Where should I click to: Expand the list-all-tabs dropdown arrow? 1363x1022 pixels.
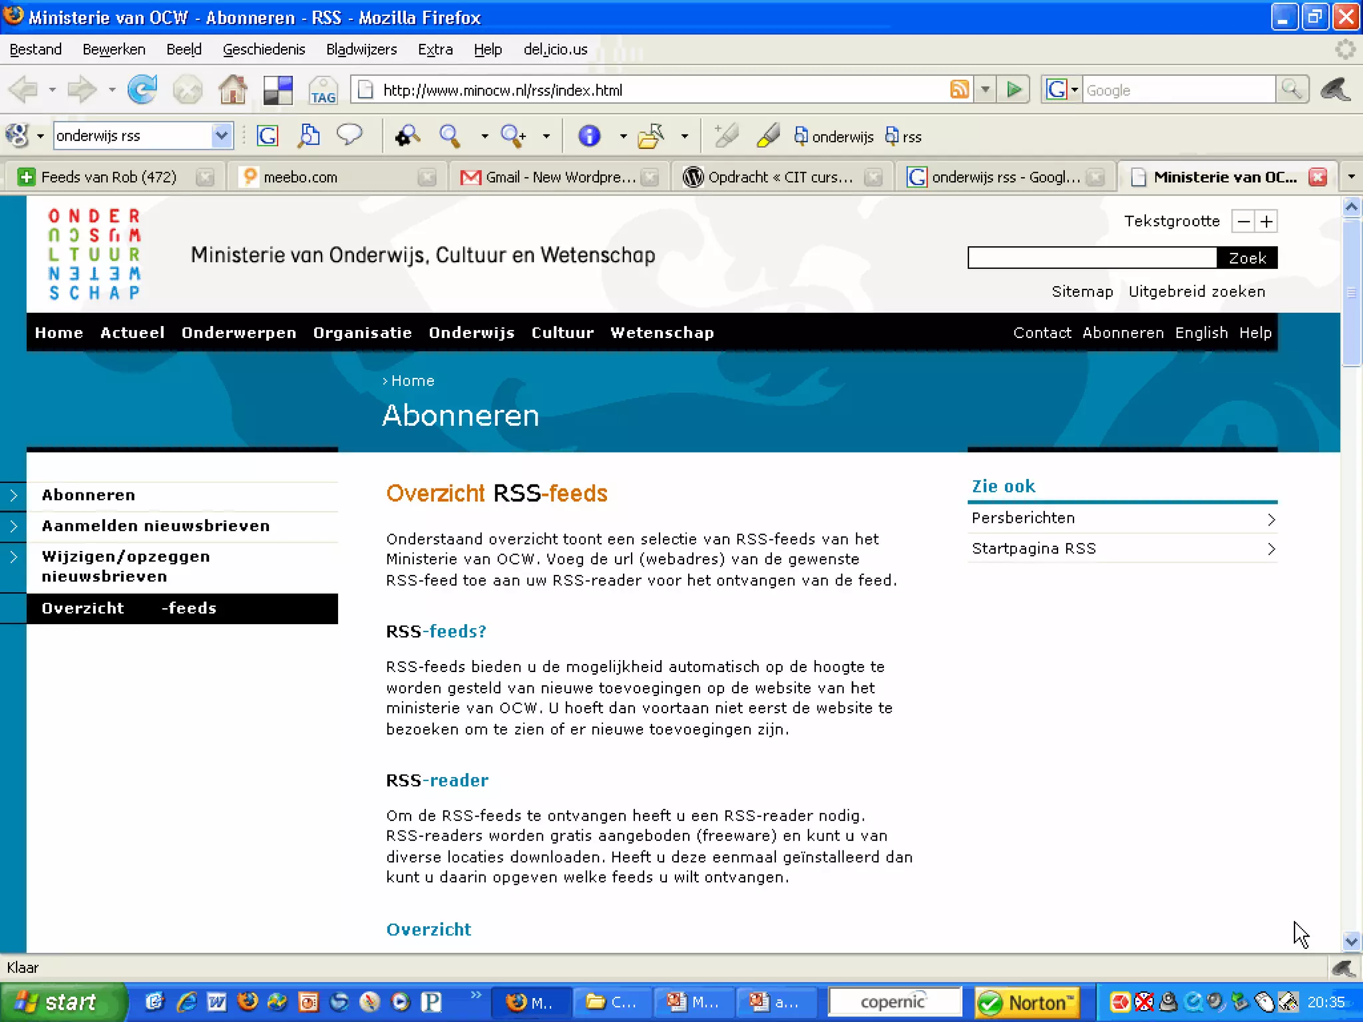pyautogui.click(x=1351, y=177)
